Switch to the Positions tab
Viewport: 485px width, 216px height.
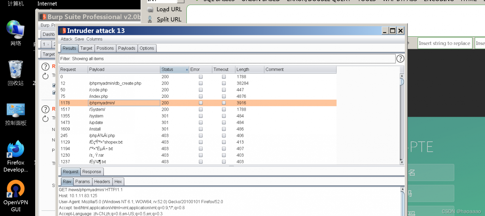(x=105, y=48)
